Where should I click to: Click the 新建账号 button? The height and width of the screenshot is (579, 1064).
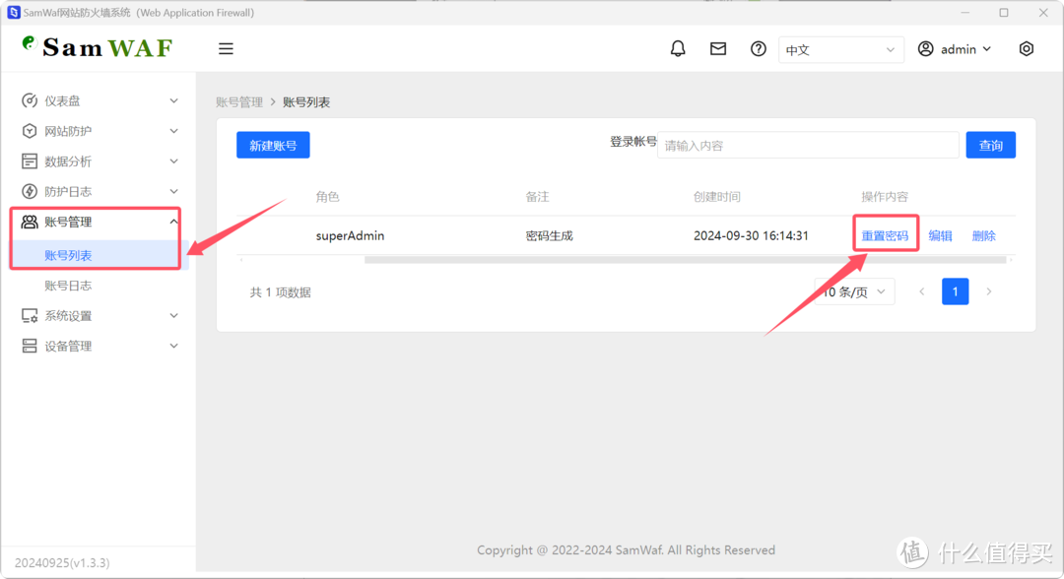(x=272, y=145)
